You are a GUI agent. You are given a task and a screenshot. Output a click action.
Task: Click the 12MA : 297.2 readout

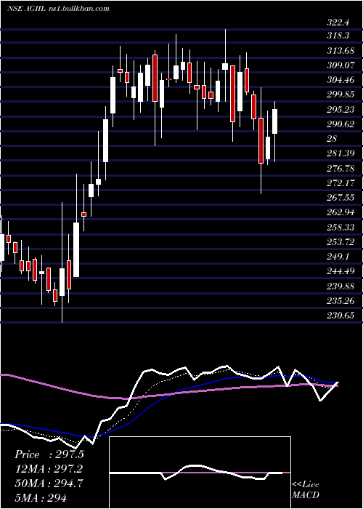point(49,468)
